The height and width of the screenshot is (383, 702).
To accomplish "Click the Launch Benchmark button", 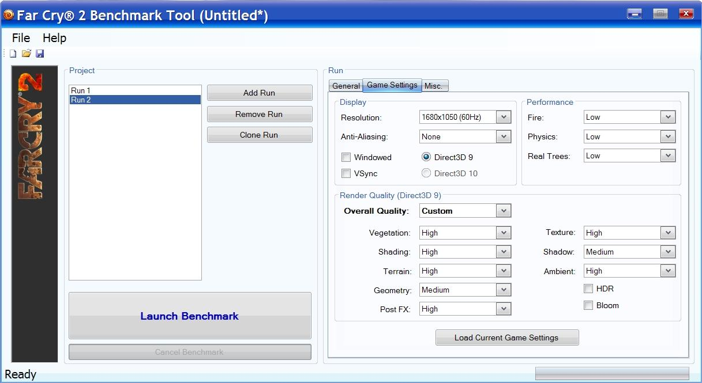I will coord(190,316).
